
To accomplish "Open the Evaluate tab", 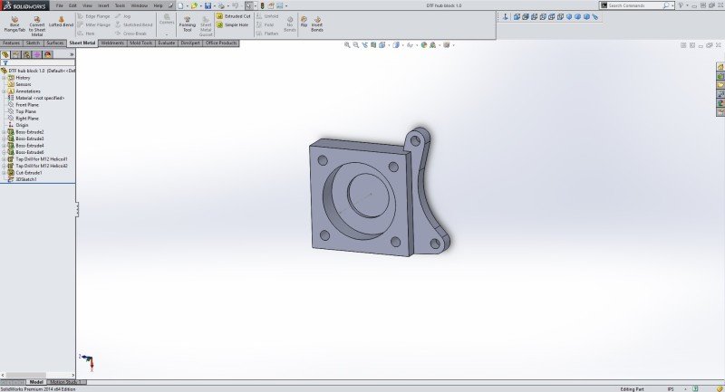I will 167,43.
